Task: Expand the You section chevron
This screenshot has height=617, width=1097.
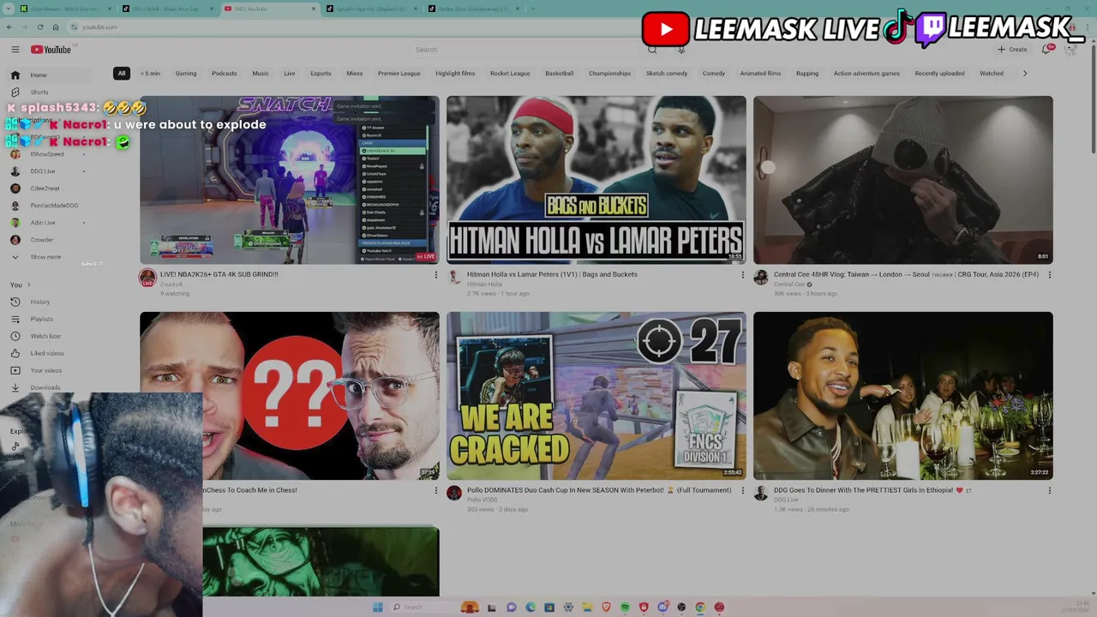Action: [28, 285]
